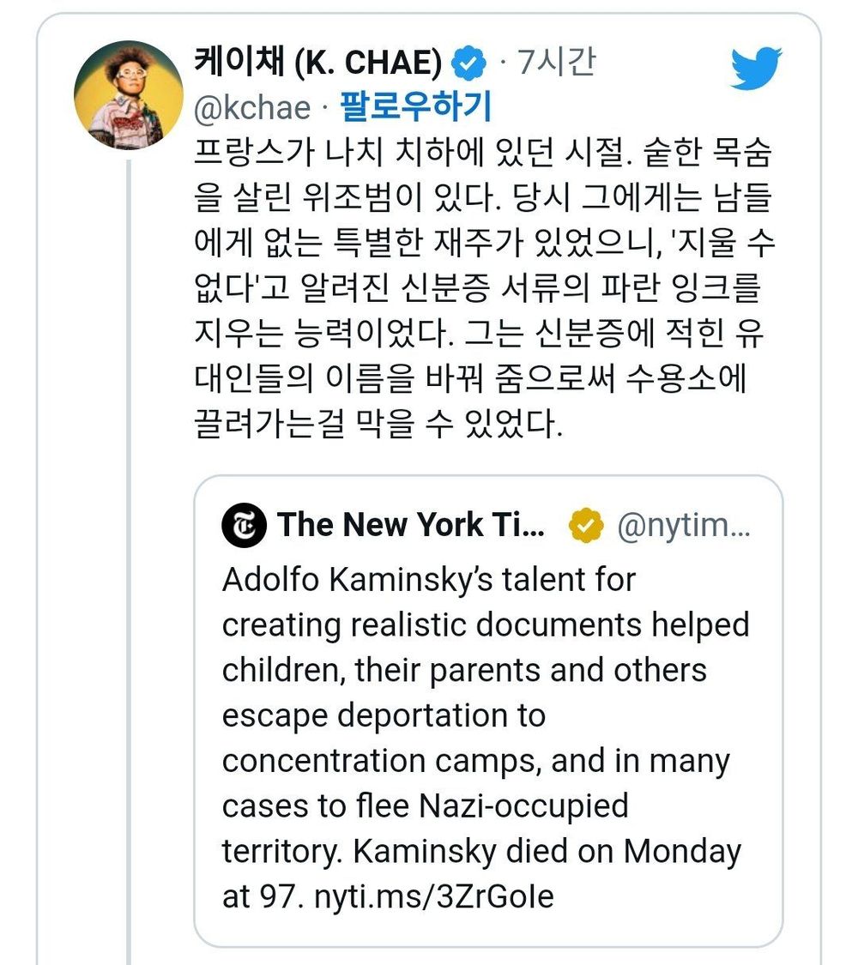This screenshot has width=858, height=965.
Task: Click the New York Times round logo
Action: point(244,526)
